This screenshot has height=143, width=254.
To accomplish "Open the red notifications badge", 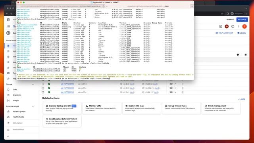I will pos(227,27).
